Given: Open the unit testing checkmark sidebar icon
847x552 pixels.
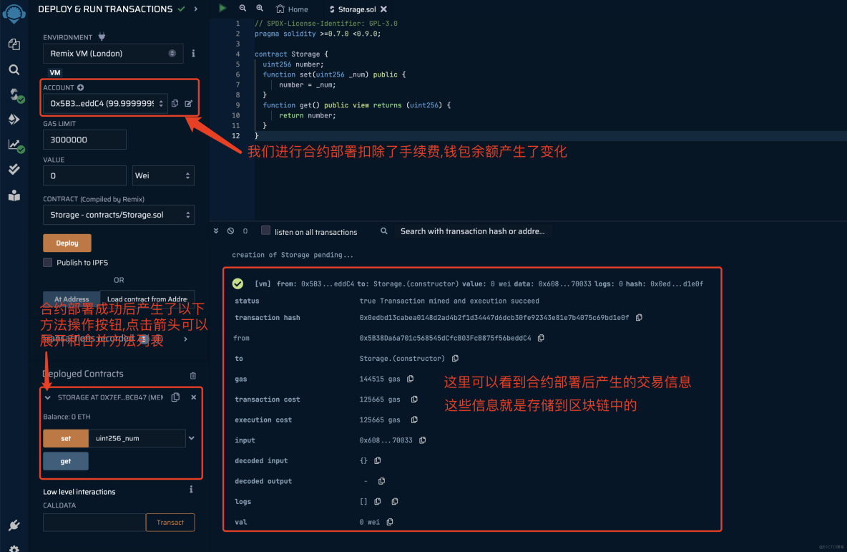Looking at the screenshot, I should point(14,169).
